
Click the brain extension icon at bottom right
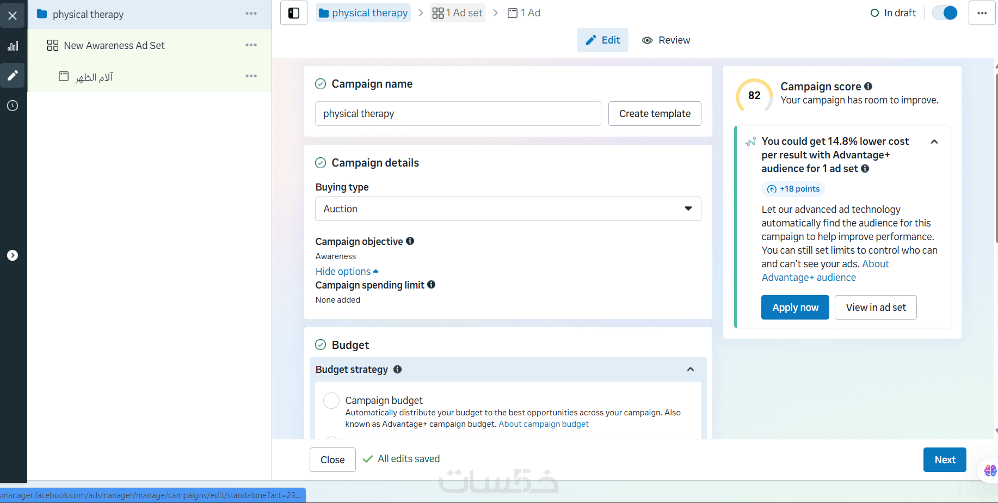click(990, 470)
